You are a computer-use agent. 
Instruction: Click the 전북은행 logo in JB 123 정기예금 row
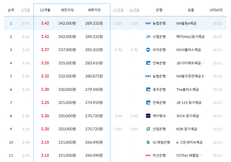(x=148, y=102)
